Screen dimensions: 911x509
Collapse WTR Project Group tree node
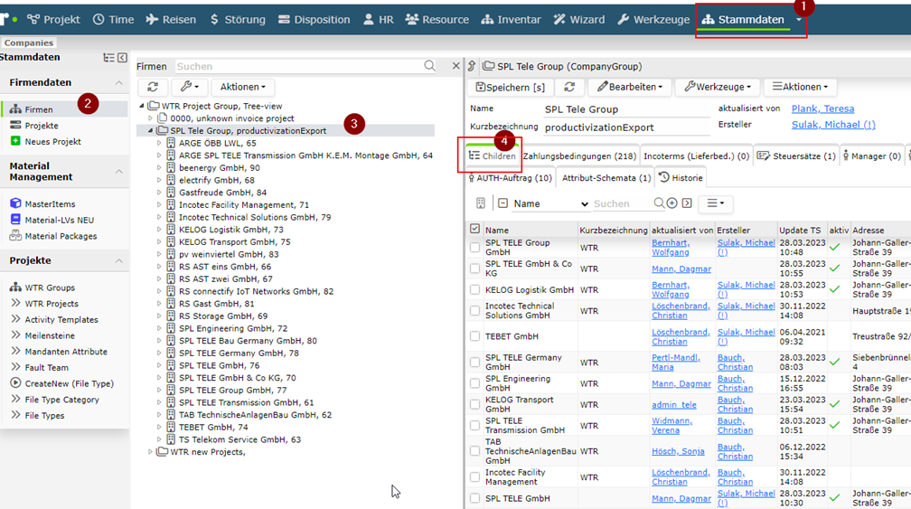tap(142, 106)
